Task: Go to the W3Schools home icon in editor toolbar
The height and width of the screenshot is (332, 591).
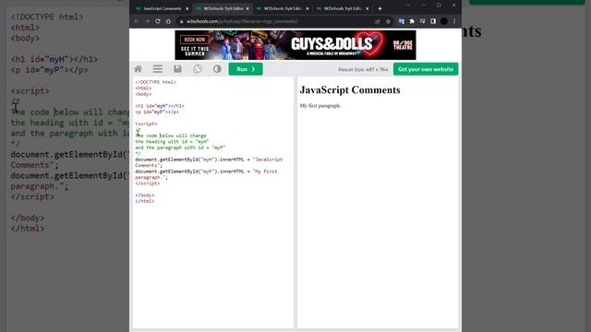Action: [138, 69]
